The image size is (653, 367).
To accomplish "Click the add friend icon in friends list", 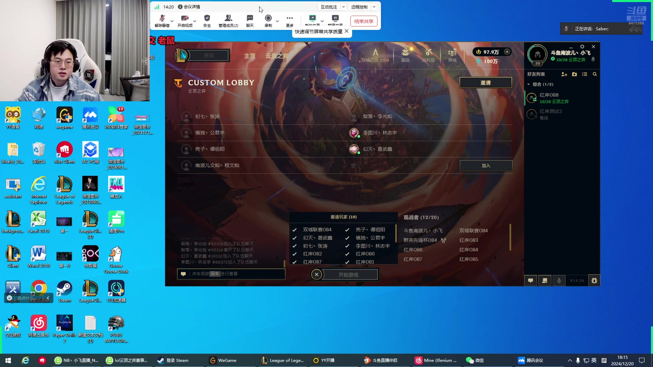I will click(564, 74).
